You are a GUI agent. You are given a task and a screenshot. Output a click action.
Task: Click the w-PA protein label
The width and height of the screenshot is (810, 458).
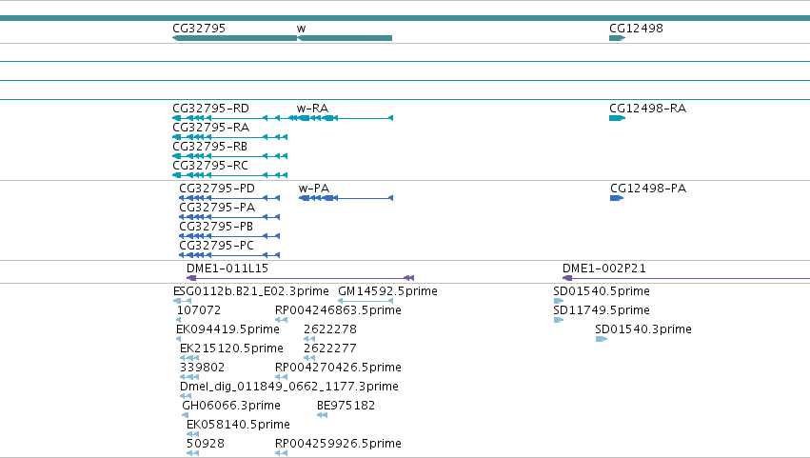click(314, 189)
